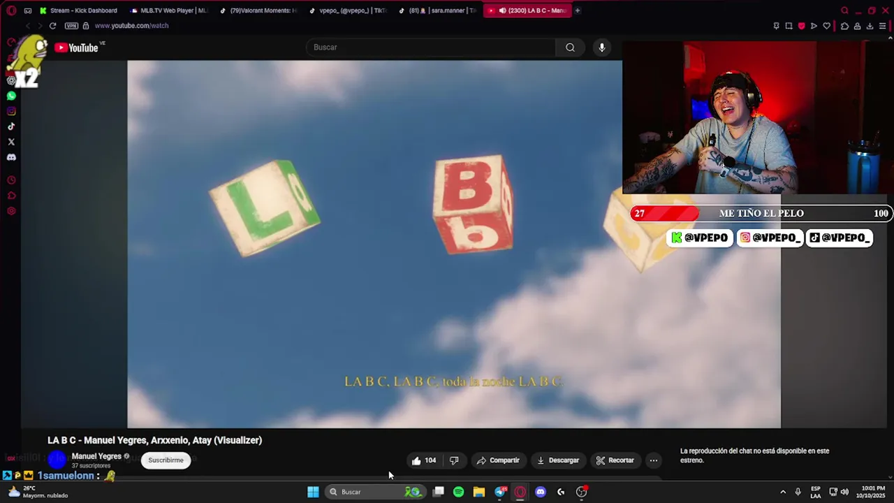Open a new browser tab

click(x=578, y=10)
